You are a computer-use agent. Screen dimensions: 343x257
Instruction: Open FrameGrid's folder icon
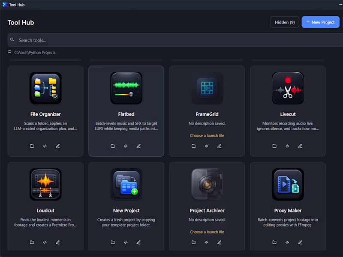194,146
